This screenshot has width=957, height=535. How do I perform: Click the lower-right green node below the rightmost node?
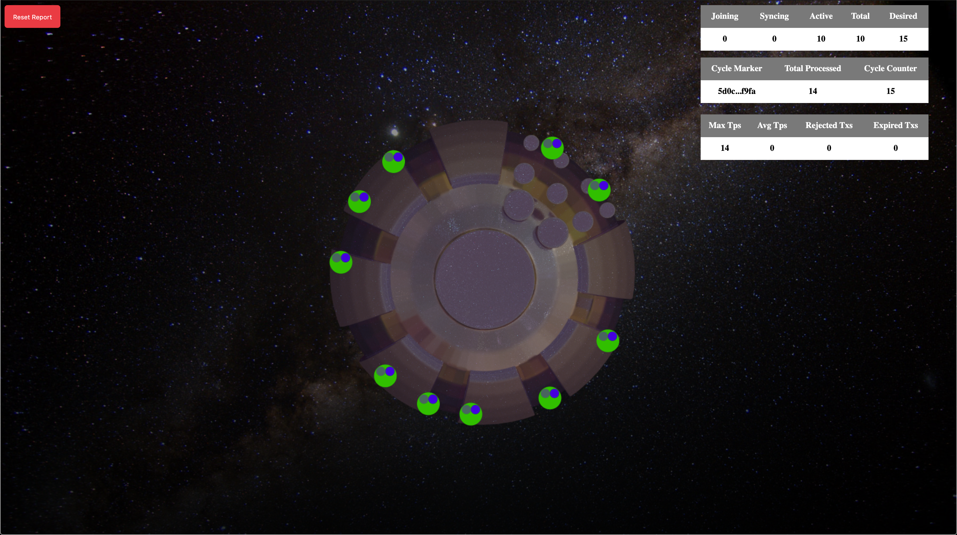[x=549, y=398]
